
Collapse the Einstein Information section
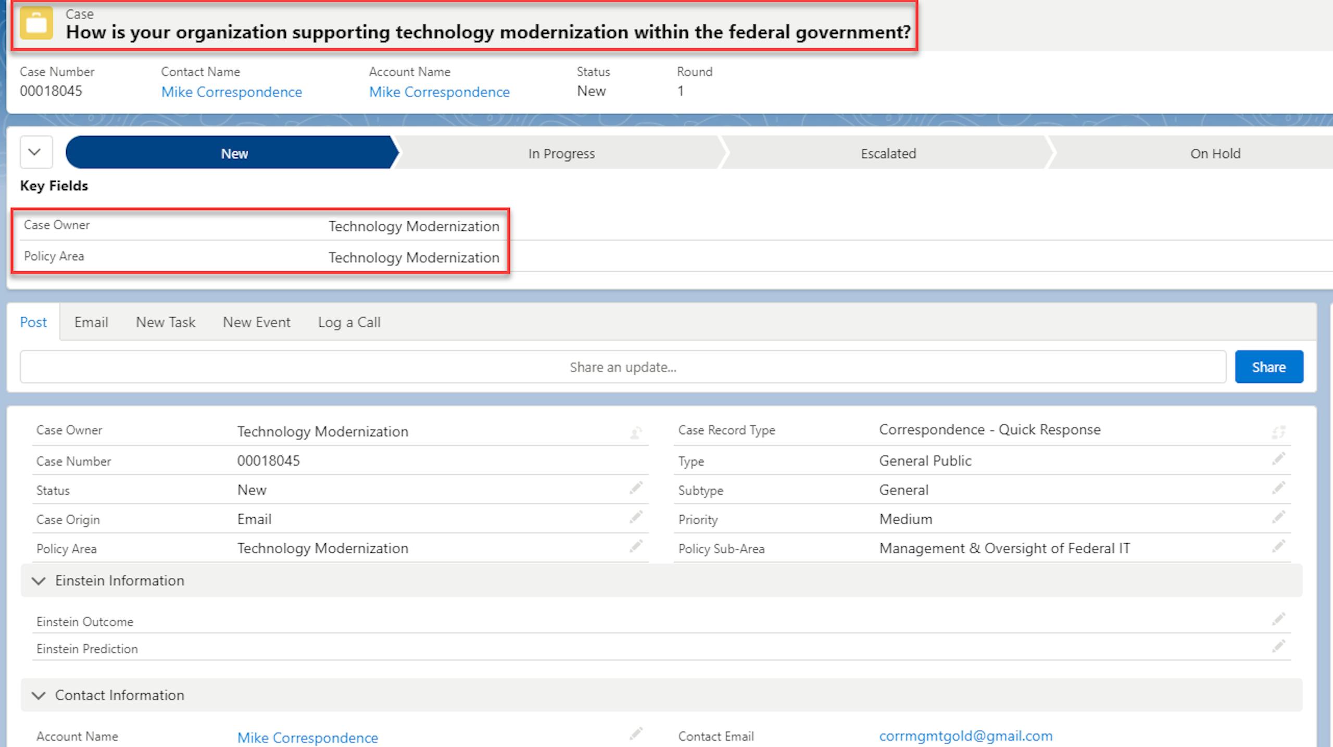click(39, 581)
